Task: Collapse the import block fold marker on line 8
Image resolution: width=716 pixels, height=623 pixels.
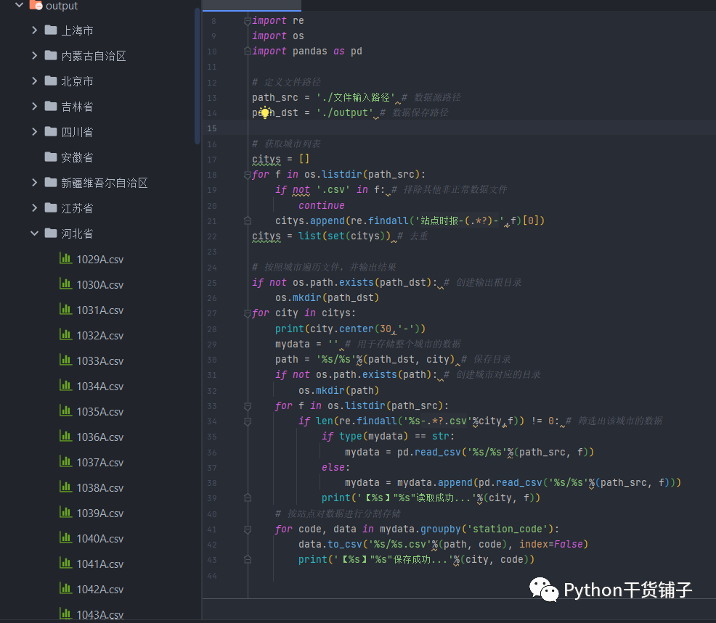Action: point(248,20)
